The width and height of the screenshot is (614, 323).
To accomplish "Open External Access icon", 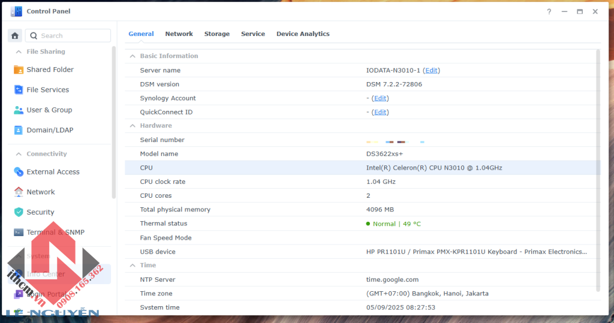I will pos(19,172).
